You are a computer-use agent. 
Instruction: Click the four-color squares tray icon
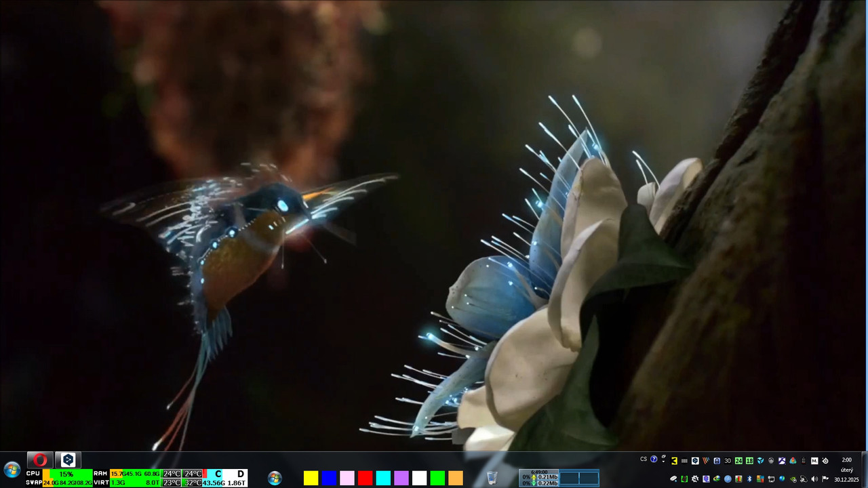click(760, 479)
